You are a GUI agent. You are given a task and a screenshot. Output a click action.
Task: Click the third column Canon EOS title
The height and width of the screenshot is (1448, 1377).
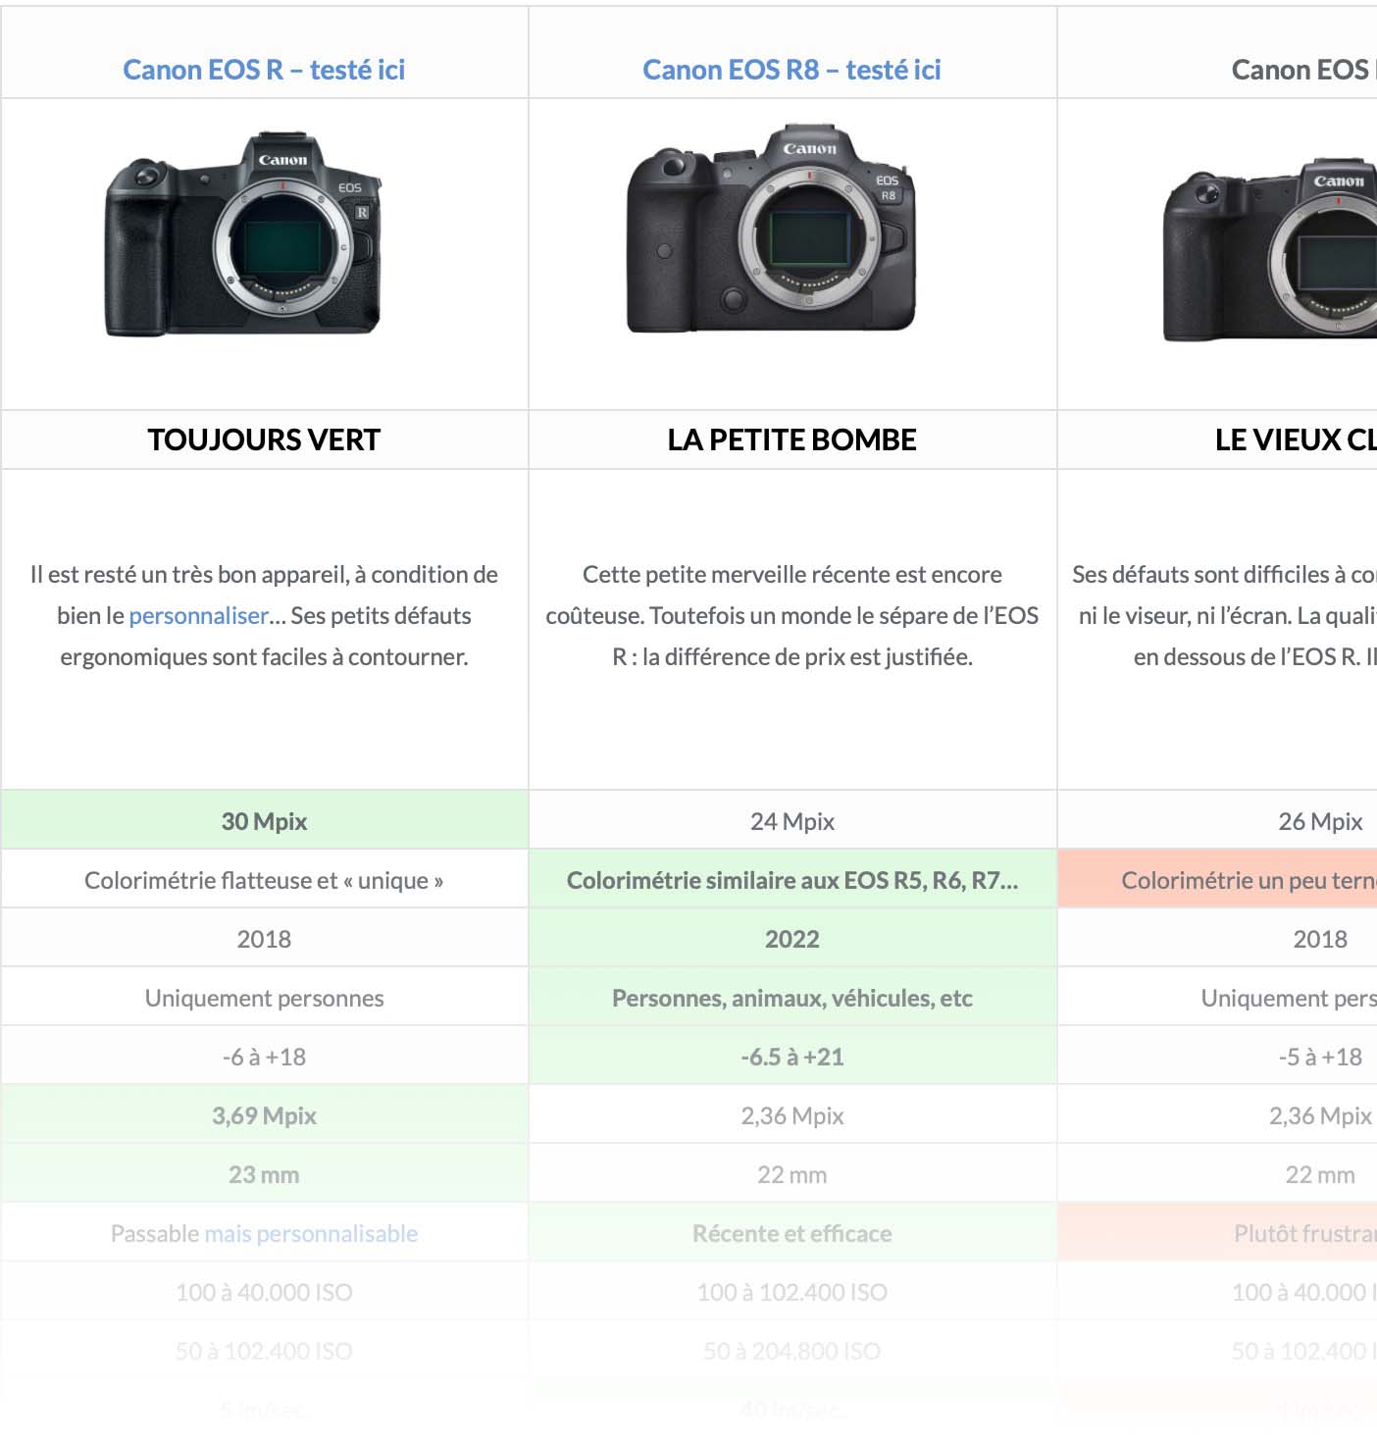(1303, 70)
